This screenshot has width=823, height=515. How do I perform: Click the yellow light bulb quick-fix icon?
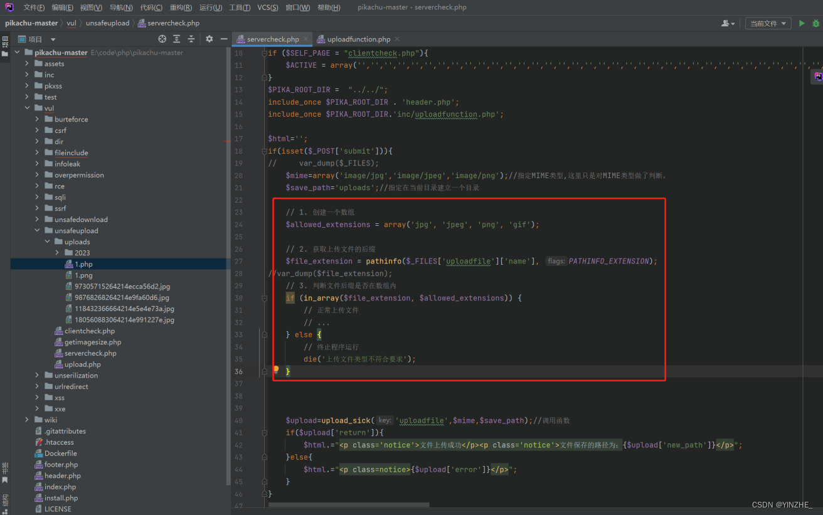tap(275, 371)
